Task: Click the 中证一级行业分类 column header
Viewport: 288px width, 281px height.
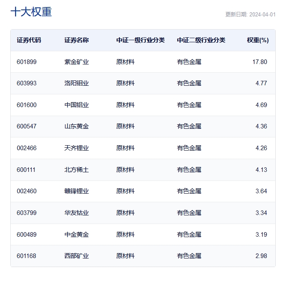Action: [x=140, y=40]
